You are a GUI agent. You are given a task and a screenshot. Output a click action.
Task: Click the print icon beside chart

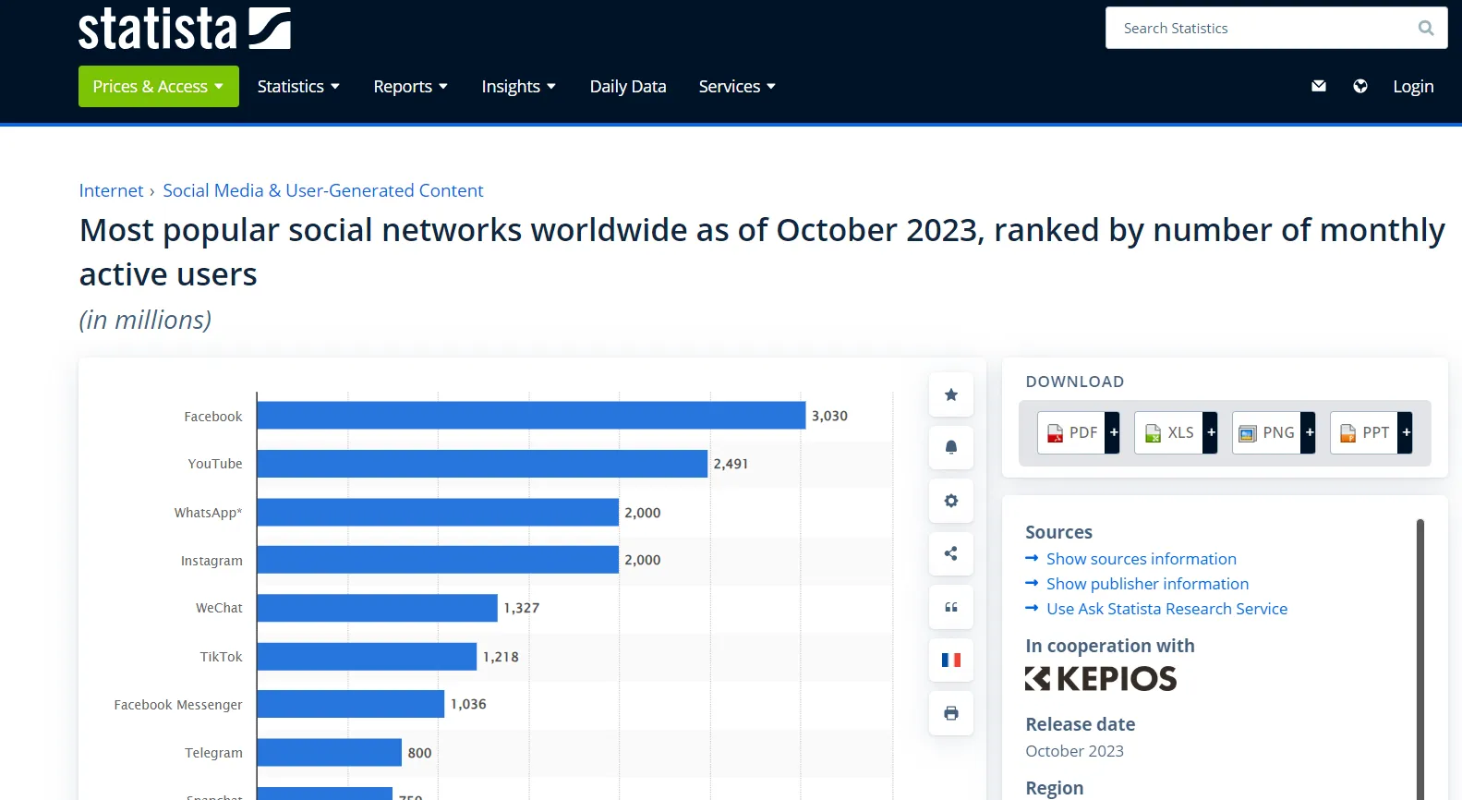951,713
